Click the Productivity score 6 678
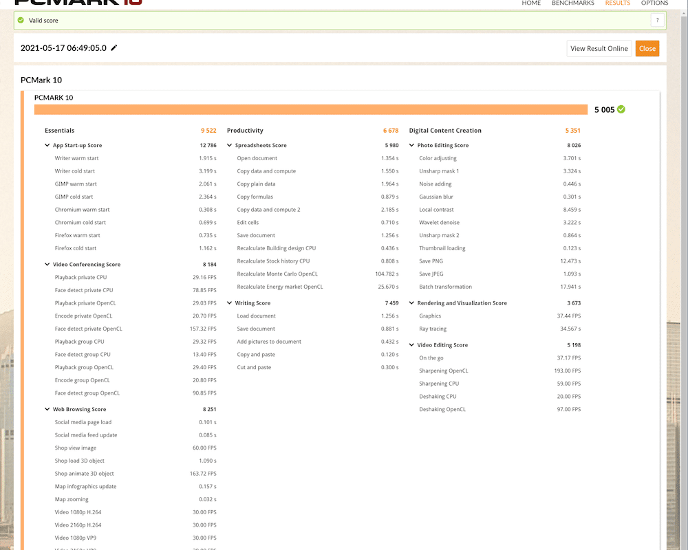 pos(391,131)
